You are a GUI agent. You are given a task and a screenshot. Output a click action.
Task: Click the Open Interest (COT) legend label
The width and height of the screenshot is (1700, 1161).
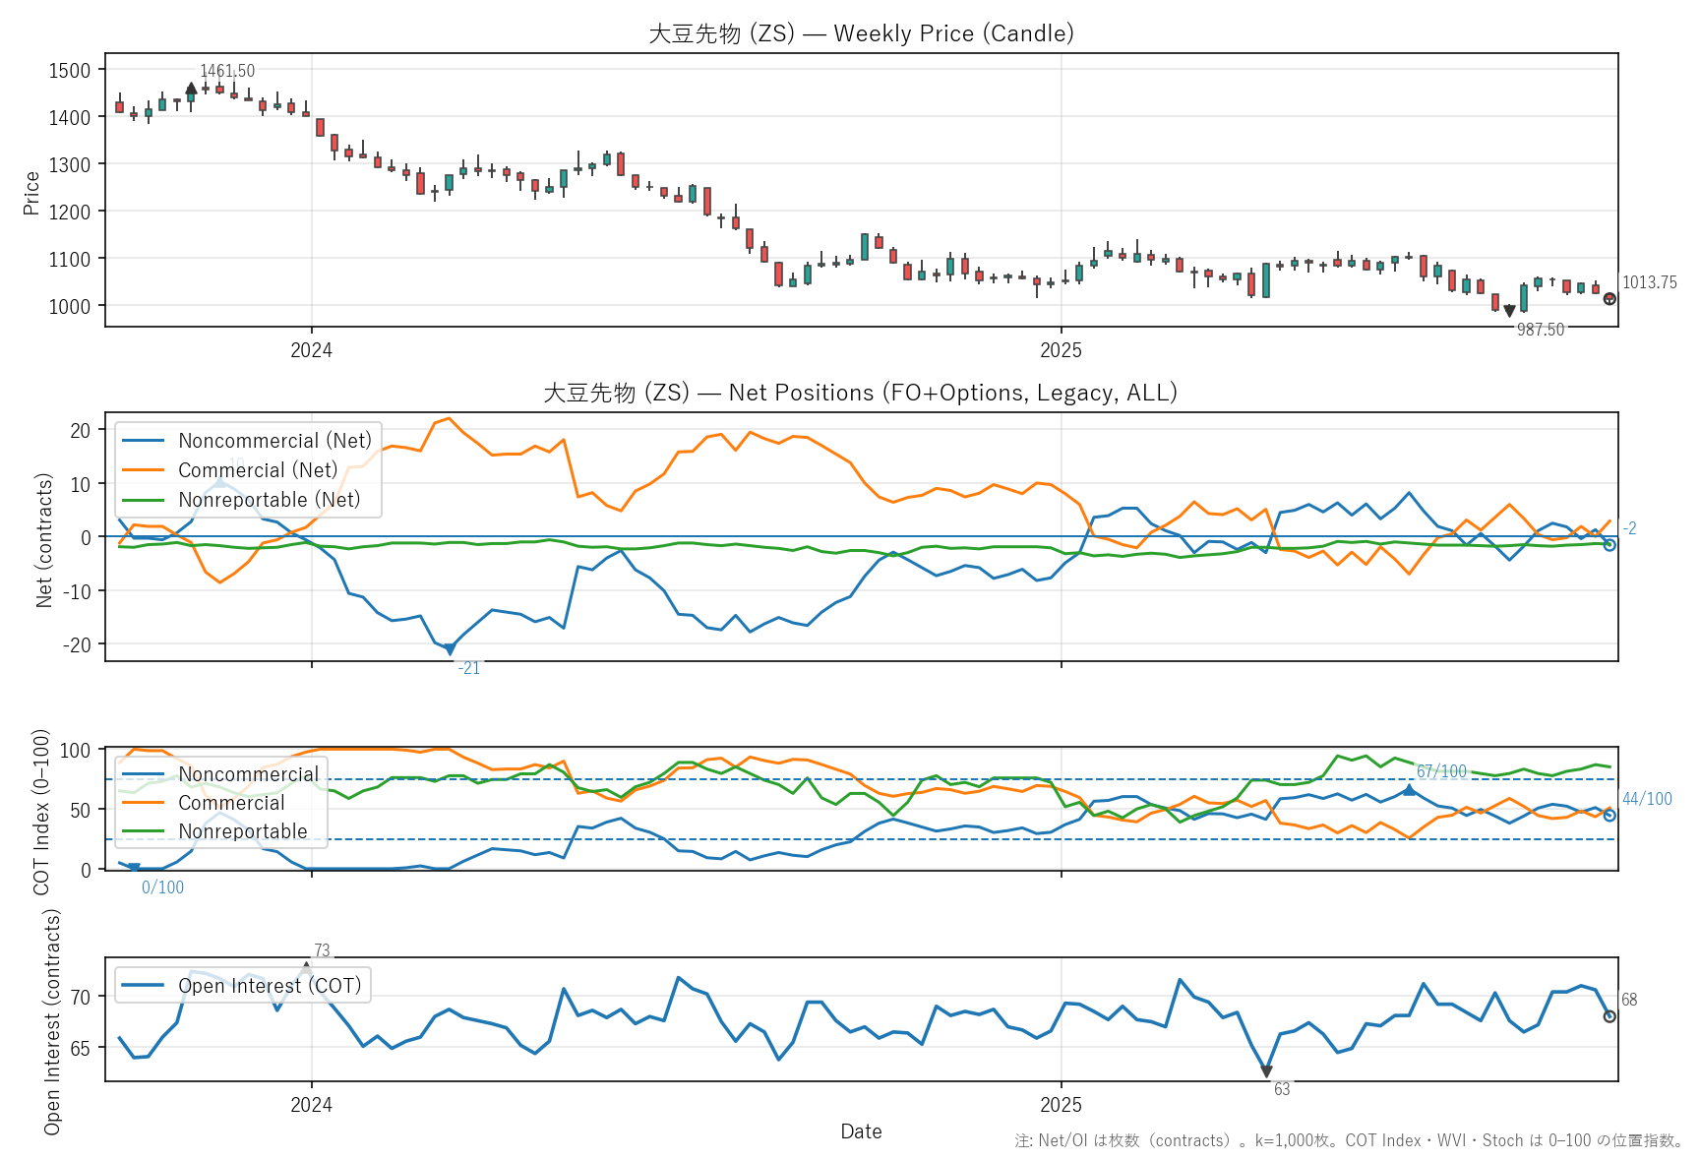point(269,986)
